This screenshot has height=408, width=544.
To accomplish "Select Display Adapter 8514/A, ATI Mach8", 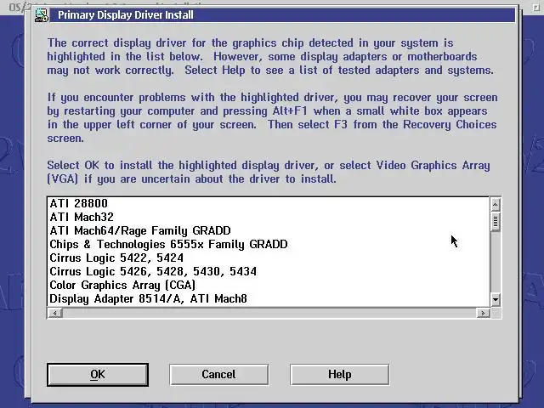I will coord(268,298).
